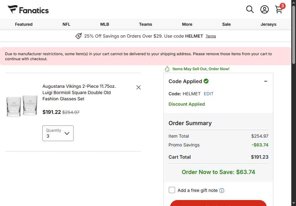
Task: Open the Sale menu
Action: (226, 24)
